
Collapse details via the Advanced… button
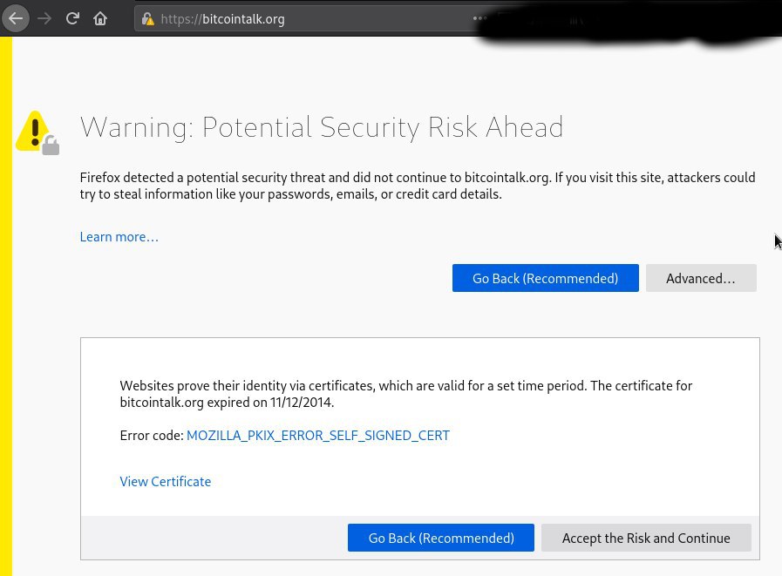[701, 278]
